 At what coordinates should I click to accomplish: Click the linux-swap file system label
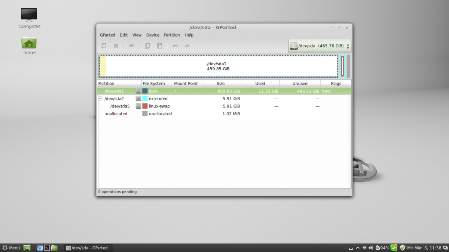point(159,106)
